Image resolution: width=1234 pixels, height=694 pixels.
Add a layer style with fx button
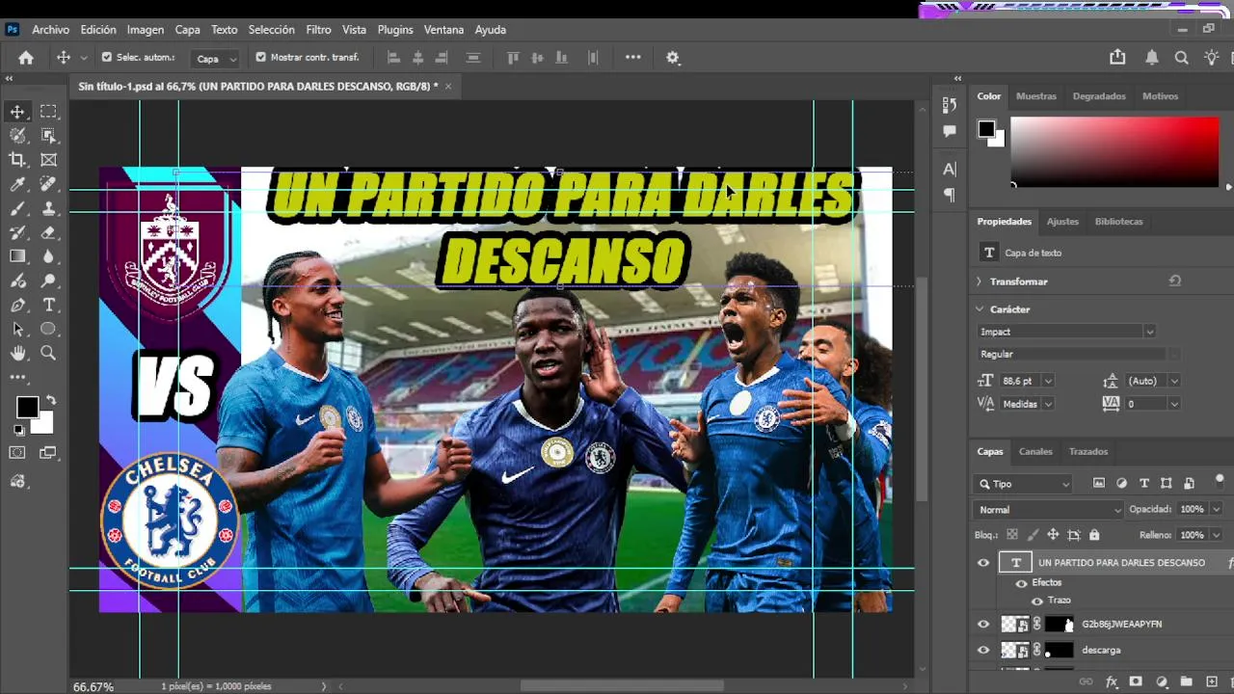tap(1112, 681)
